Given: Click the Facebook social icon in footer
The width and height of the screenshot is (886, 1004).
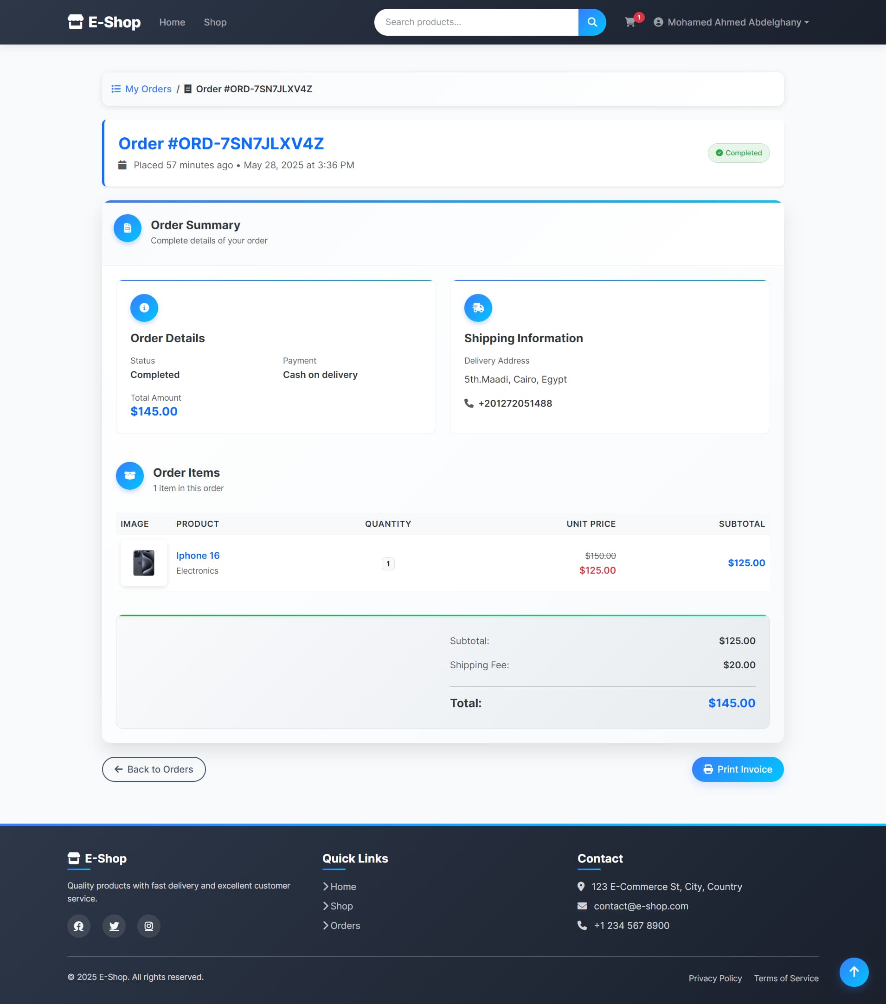Looking at the screenshot, I should pos(78,926).
